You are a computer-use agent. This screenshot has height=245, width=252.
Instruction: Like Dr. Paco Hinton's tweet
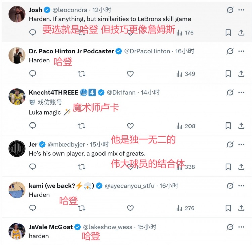click(130, 74)
